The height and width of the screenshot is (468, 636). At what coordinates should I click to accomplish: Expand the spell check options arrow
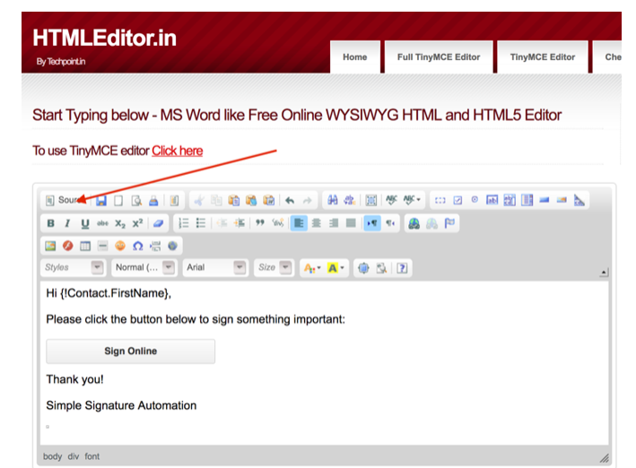pyautogui.click(x=418, y=200)
